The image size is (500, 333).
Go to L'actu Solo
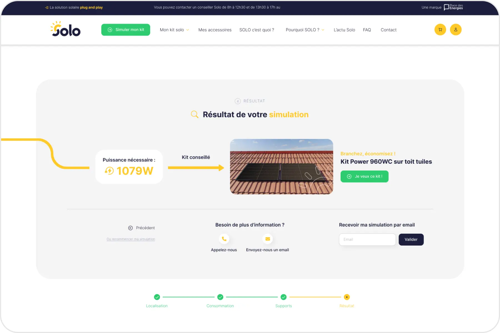tap(344, 30)
